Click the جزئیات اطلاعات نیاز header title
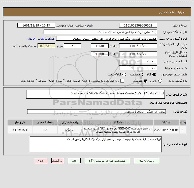 172,12
